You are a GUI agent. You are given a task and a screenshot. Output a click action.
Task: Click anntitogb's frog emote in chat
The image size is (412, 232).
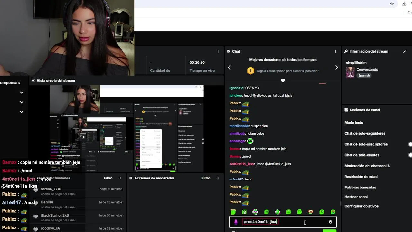click(x=250, y=141)
